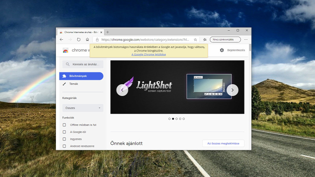Reload the page with the refresh icon
Viewport: 315px width, 177px height.
(x=78, y=40)
